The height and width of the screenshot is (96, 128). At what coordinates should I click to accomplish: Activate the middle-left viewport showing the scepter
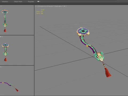(17, 50)
